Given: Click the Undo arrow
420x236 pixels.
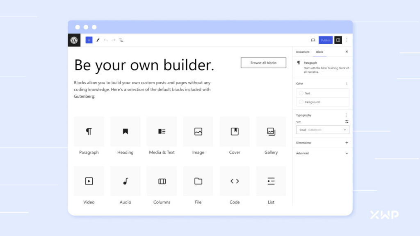Looking at the screenshot, I should 106,40.
